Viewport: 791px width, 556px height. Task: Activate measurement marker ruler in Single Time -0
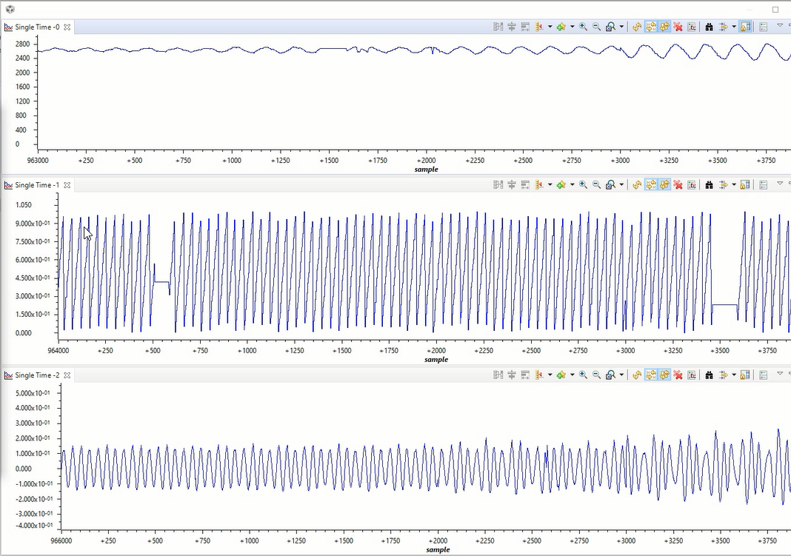[x=539, y=27]
